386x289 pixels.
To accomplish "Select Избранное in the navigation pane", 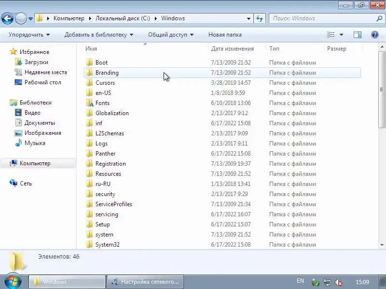I will click(34, 52).
